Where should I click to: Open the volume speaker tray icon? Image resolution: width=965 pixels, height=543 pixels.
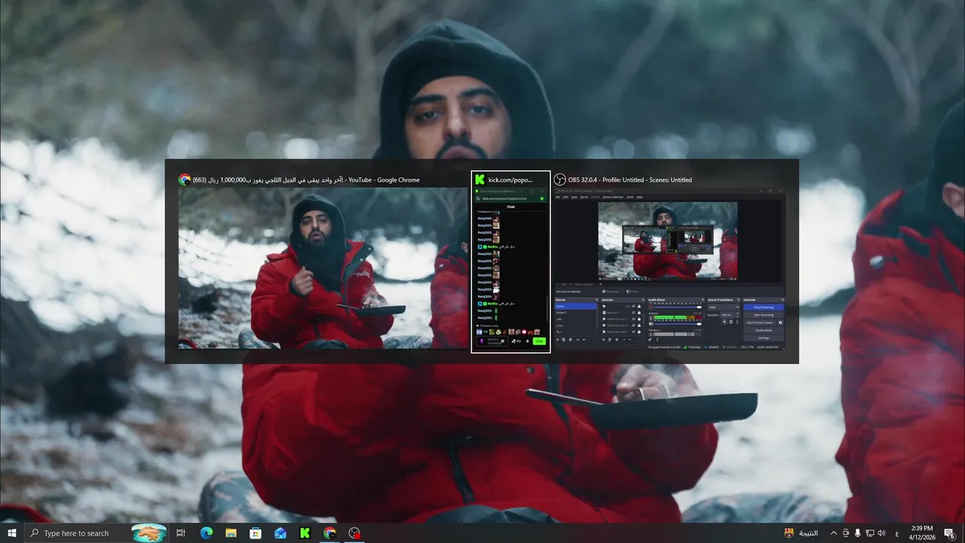click(x=881, y=533)
